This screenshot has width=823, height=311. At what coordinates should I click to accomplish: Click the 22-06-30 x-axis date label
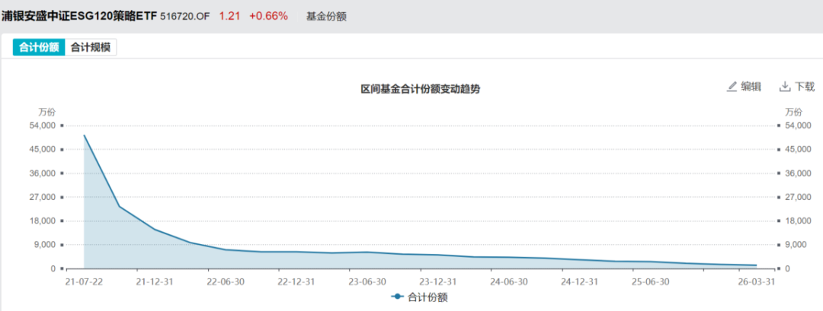click(x=226, y=281)
